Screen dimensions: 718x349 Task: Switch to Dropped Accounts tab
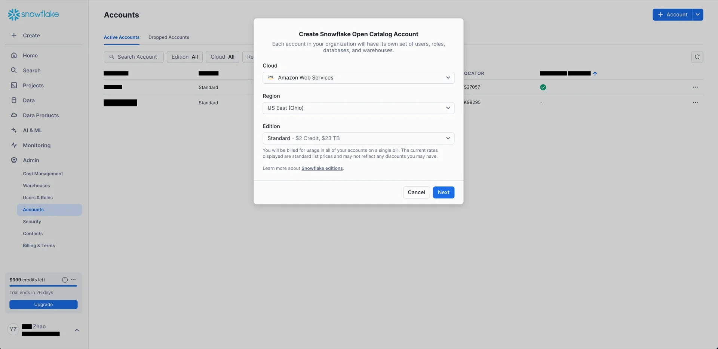[169, 37]
